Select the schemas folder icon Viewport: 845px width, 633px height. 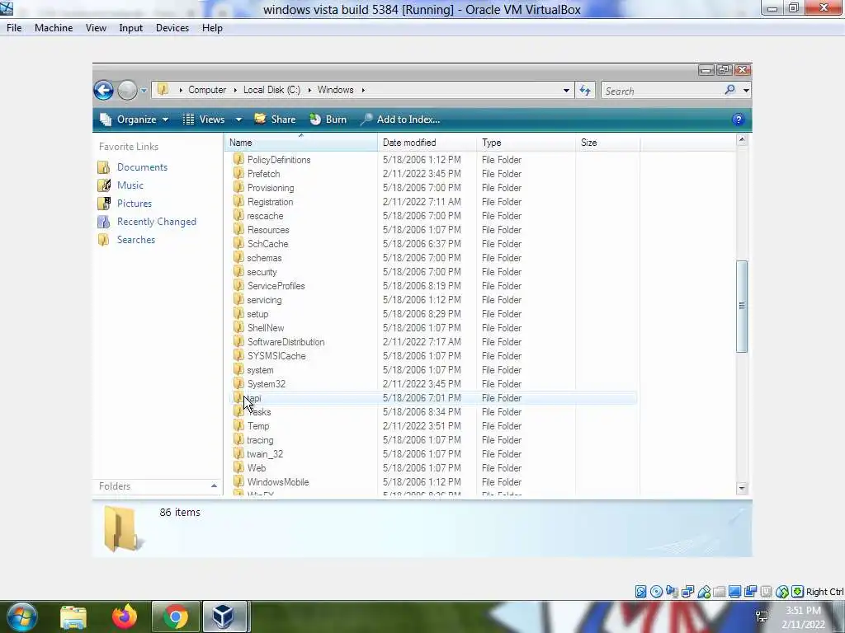238,257
